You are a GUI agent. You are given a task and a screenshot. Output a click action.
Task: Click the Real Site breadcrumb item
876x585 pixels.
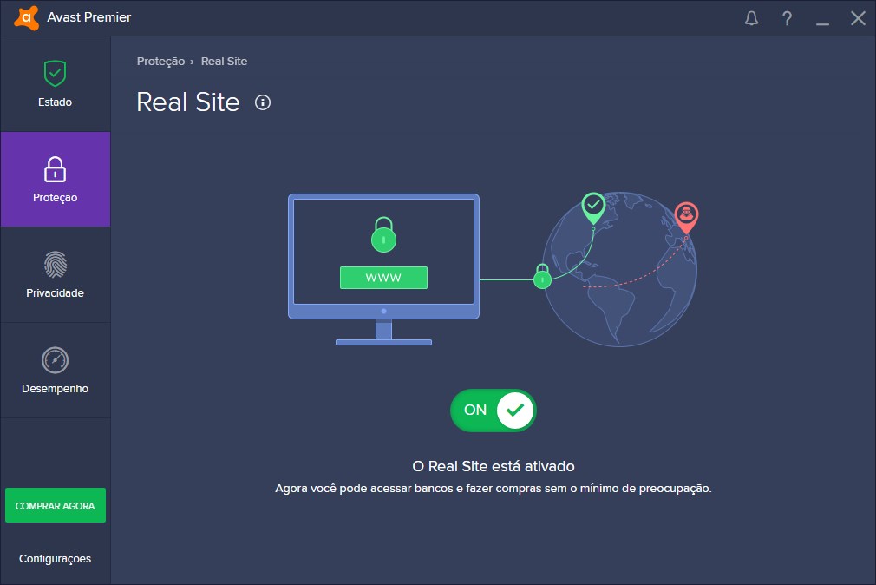pyautogui.click(x=224, y=62)
